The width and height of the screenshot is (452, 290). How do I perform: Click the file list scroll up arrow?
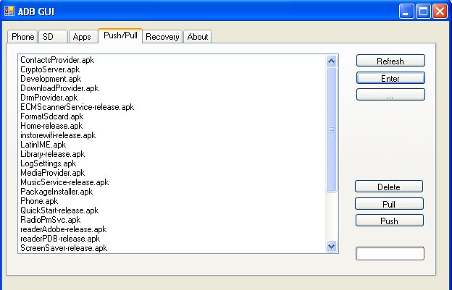[x=332, y=61]
